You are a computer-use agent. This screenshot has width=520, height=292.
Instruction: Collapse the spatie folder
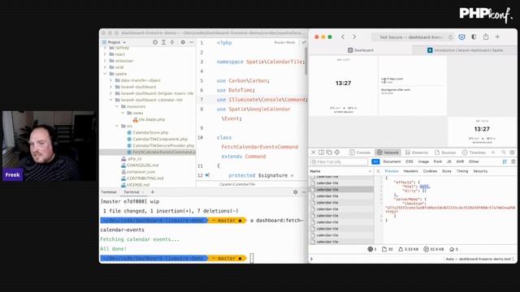click(105, 74)
